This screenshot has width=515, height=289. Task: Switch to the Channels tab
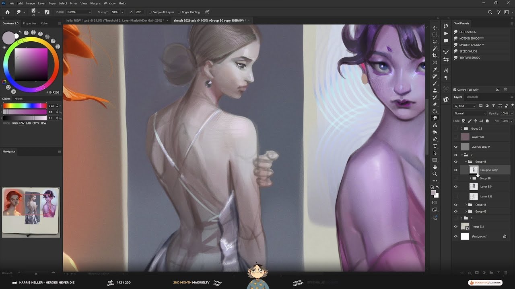point(472,97)
